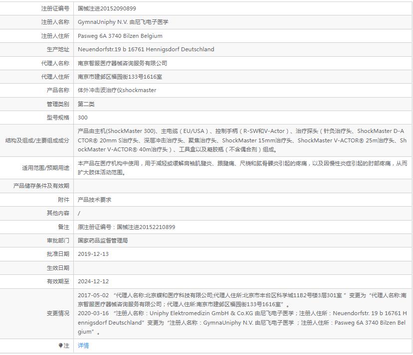Select the intended use text starting 本产品在医疗机构中使用
This screenshot has height=355, width=413.
pyautogui.click(x=242, y=168)
